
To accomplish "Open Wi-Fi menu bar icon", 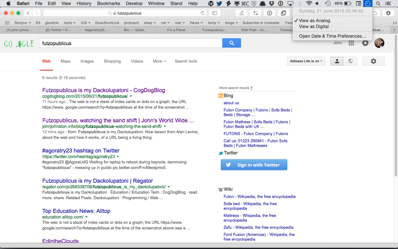I will pos(309,3).
